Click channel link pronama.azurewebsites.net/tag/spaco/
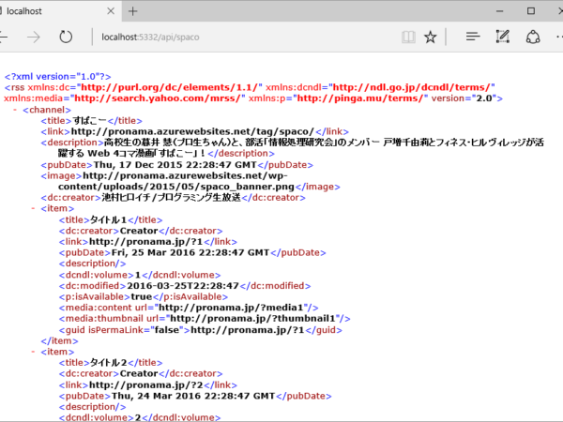 point(192,131)
